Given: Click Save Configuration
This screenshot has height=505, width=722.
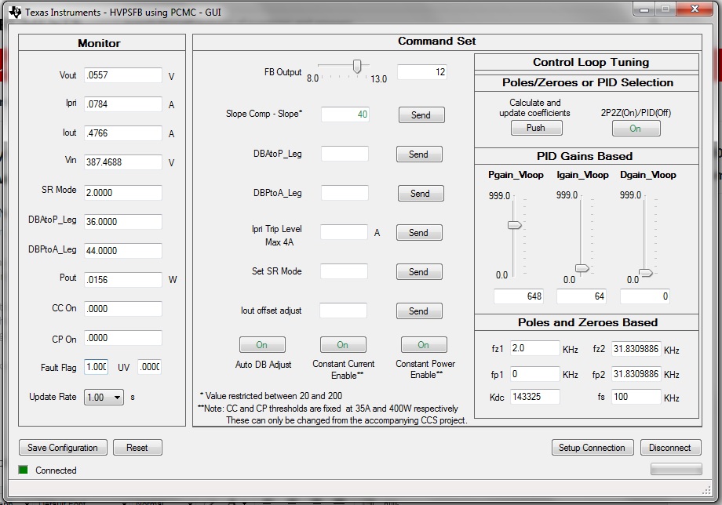Looking at the screenshot, I should click(x=62, y=447).
